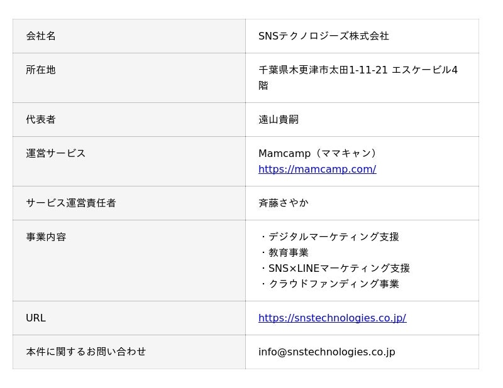503x388 pixels.
Task: Click the URL label cell
Action: coord(129,318)
